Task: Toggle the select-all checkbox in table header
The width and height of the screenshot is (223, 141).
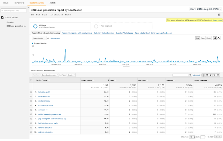Action: (x=31, y=80)
